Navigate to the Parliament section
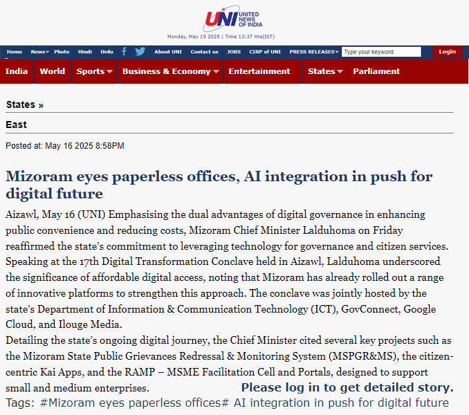This screenshot has width=469, height=415. (376, 71)
